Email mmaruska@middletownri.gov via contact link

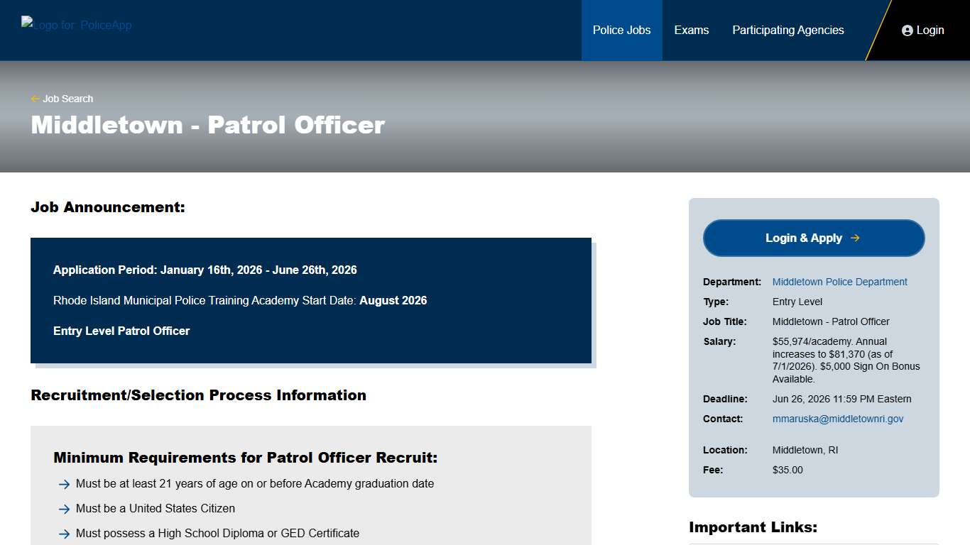click(x=837, y=419)
